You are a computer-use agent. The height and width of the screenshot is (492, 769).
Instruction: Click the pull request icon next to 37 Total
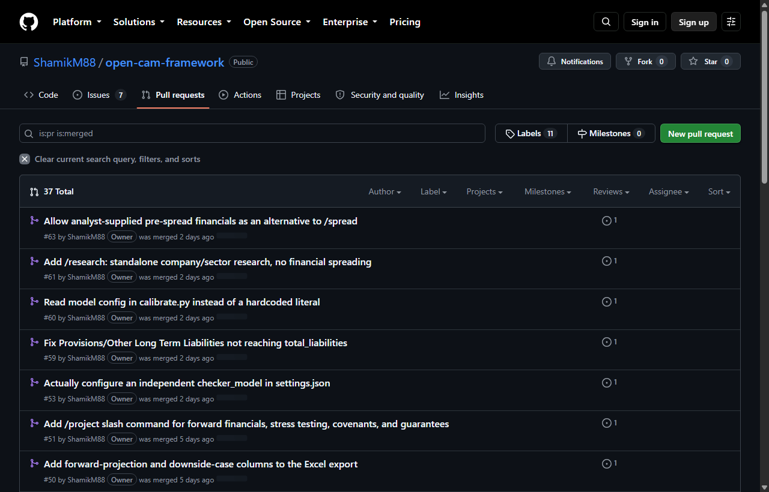pyautogui.click(x=34, y=192)
